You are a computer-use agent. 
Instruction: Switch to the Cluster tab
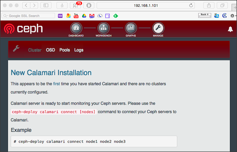coord(35,50)
